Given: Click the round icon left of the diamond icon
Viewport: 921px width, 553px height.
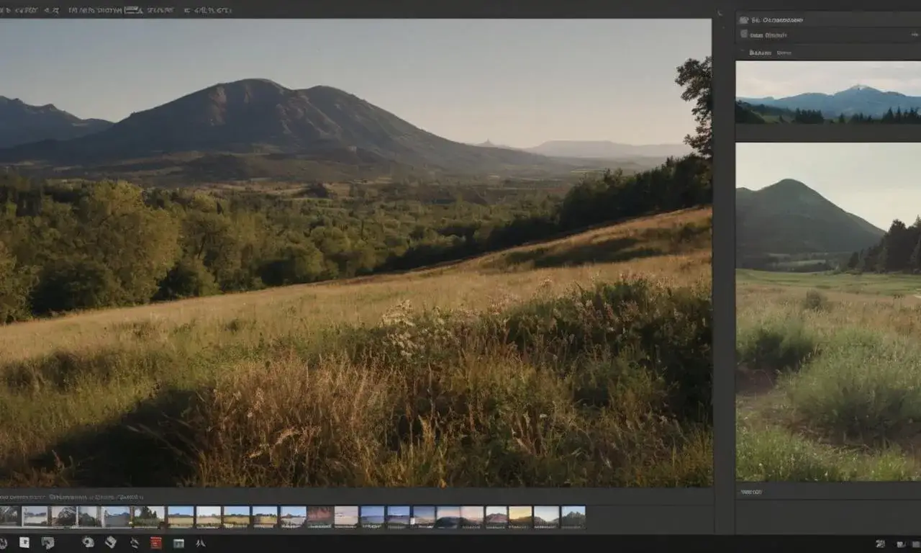Looking at the screenshot, I should click(89, 543).
